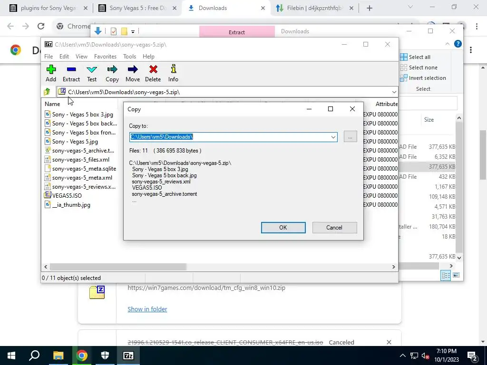
Task: Click the Copy toolbar icon in 7-Zip
Action: (x=112, y=74)
